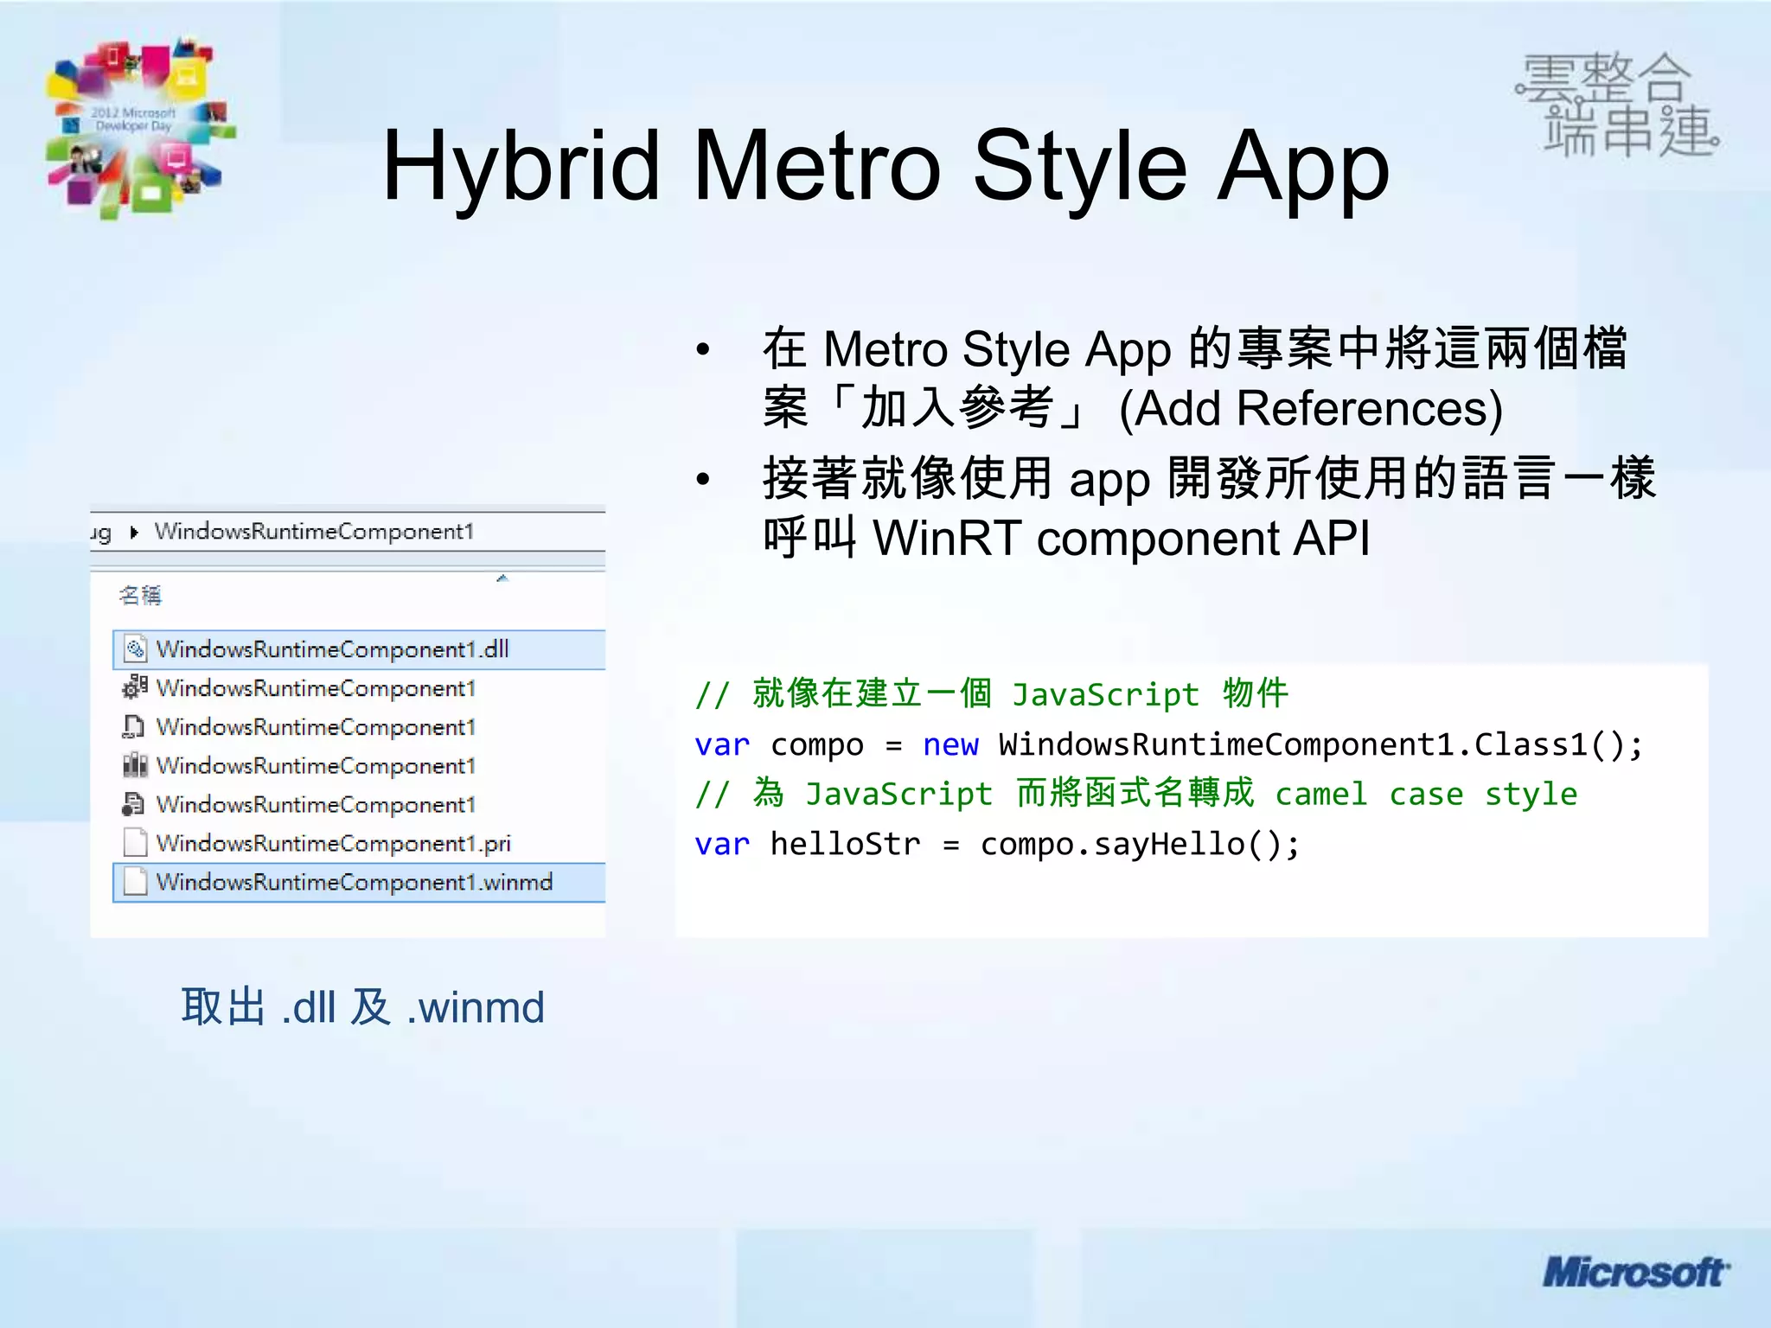Click the third file's document icon

pos(134,726)
